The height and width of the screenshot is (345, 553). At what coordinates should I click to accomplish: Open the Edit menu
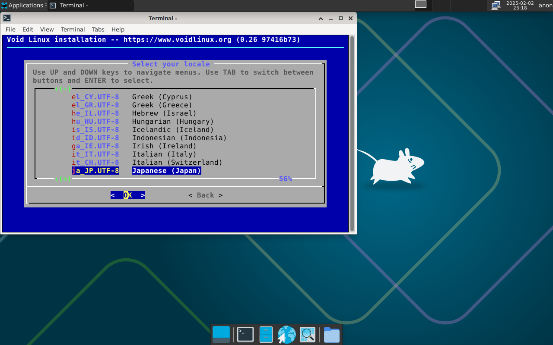coord(28,29)
